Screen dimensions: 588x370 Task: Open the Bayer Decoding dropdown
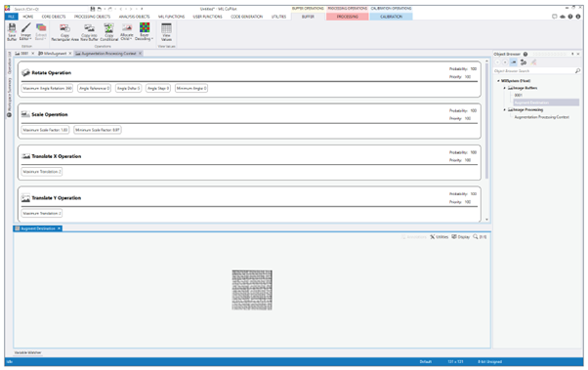pos(145,31)
